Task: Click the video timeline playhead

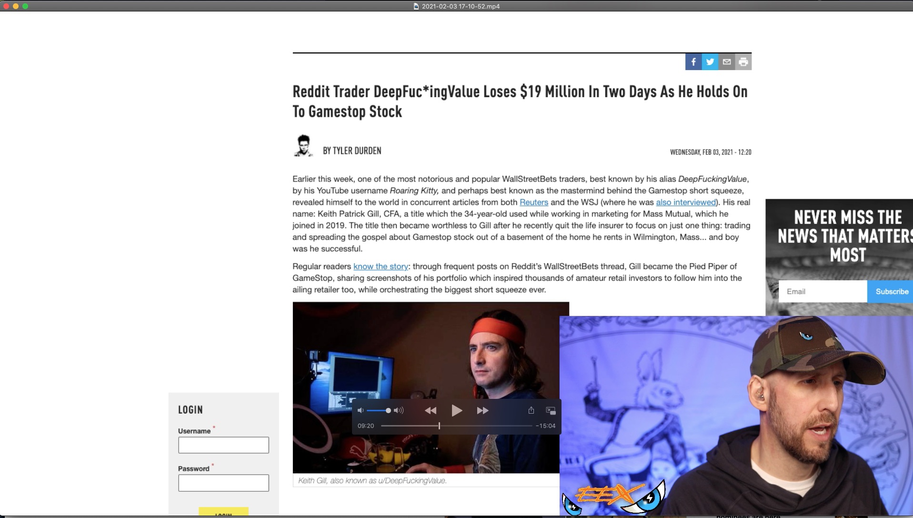Action: (x=439, y=426)
